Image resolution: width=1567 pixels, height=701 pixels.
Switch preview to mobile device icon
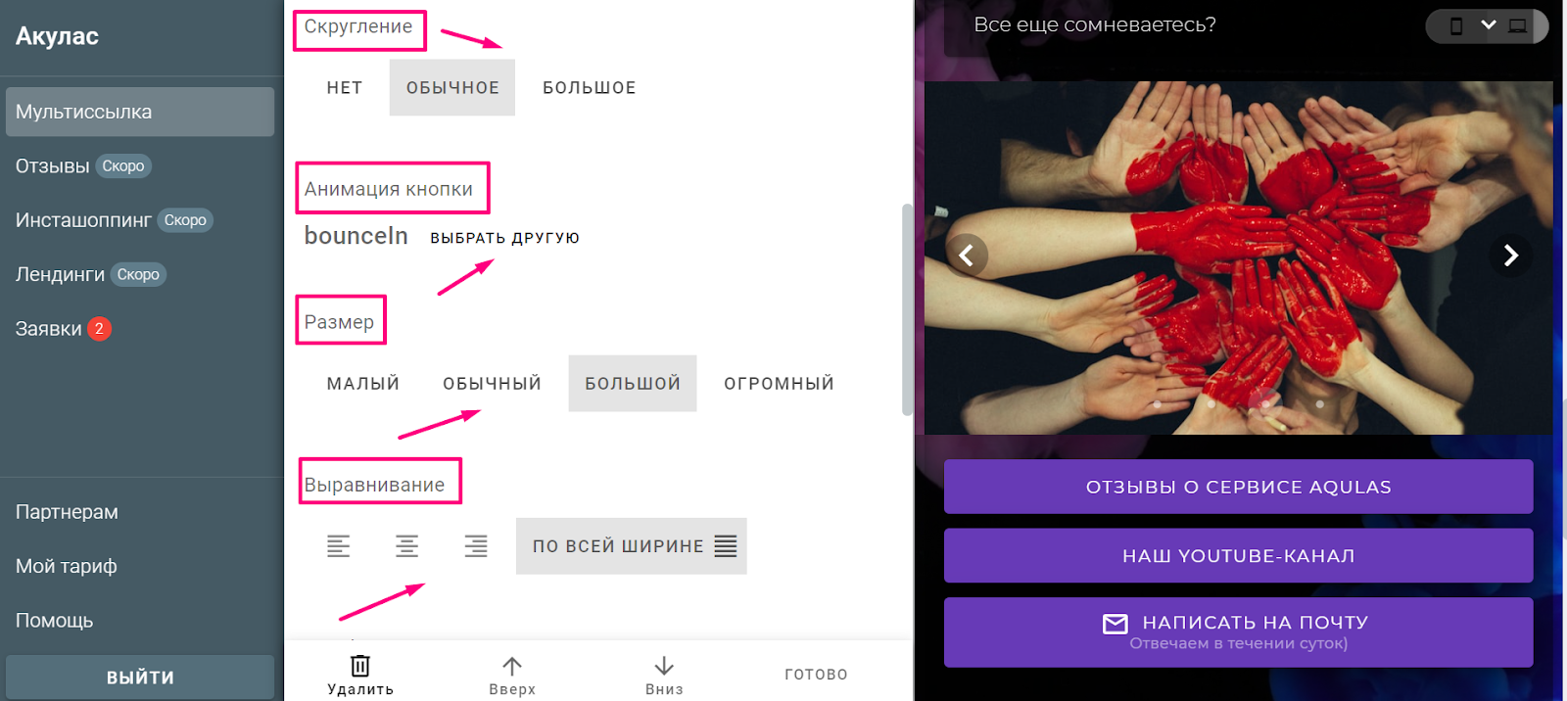1456,26
